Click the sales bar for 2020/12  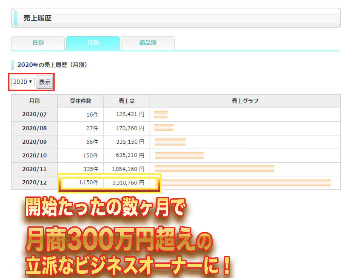(243, 183)
